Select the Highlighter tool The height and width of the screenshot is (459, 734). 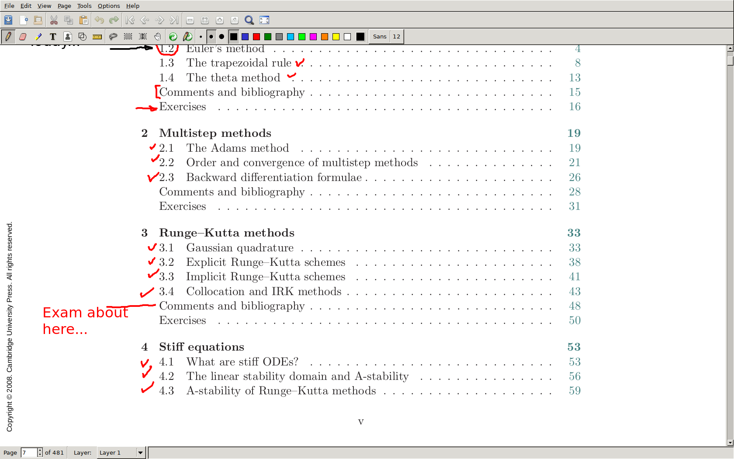[x=38, y=37]
